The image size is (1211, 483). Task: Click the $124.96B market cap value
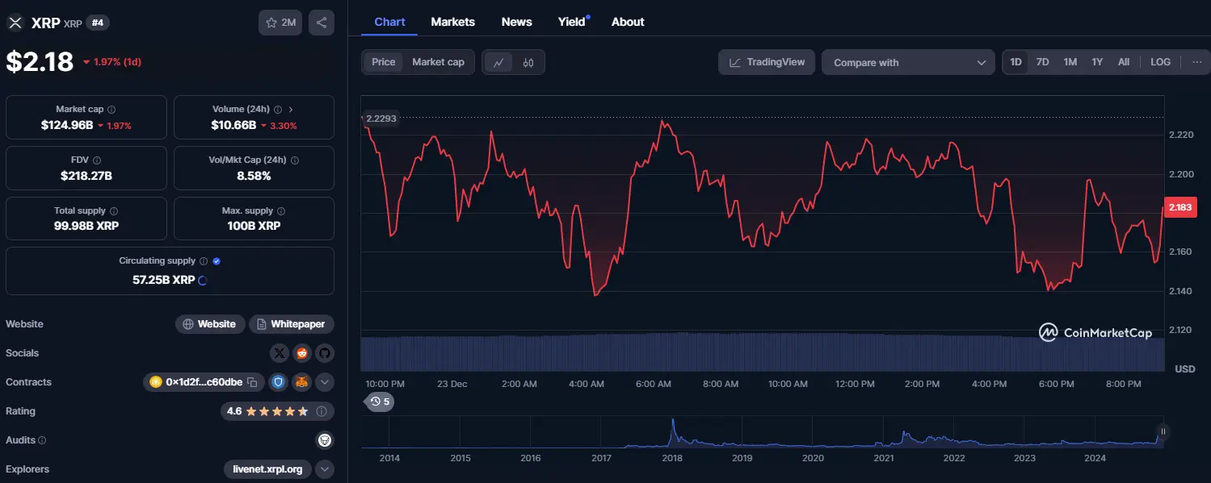coord(67,125)
